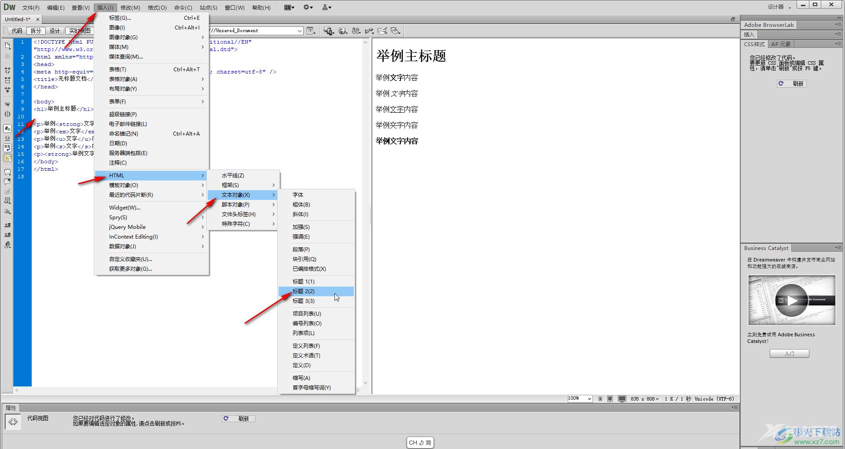This screenshot has width=845, height=449.
Task: Click collapse selection icon in coding toolbar
Action: click(x=7, y=80)
